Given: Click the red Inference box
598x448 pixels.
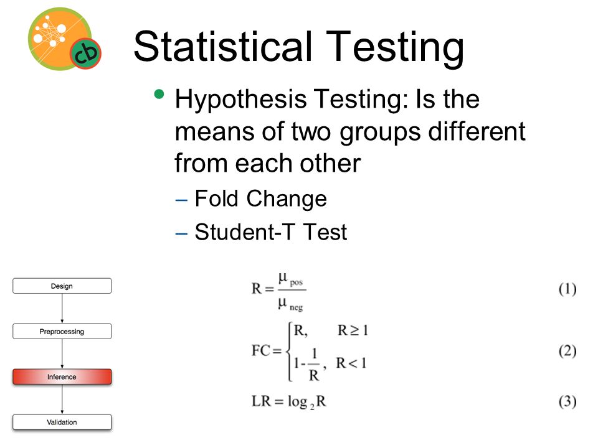Looking at the screenshot, I should (x=62, y=376).
